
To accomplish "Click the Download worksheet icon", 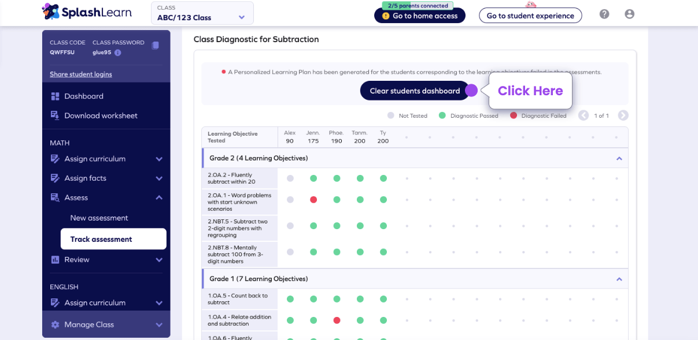I will [55, 115].
